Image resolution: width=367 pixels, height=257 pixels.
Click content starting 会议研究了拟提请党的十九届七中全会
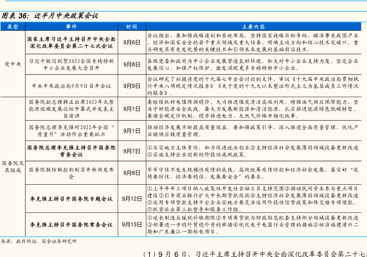pos(253,86)
